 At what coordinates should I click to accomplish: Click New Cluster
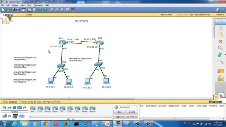pos(166,15)
